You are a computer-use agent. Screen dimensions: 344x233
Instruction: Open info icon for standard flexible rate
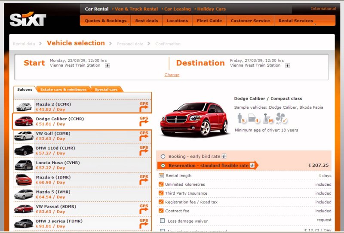252,165
